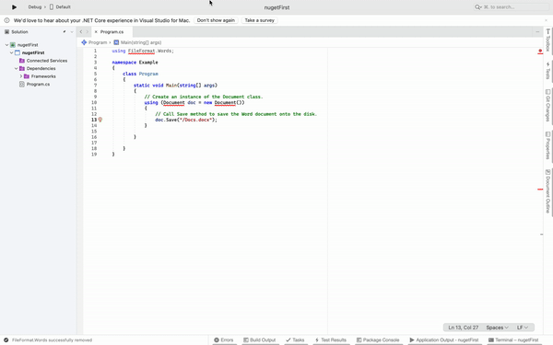This screenshot has width=553, height=345.
Task: Open the Build Output pad
Action: (260, 340)
